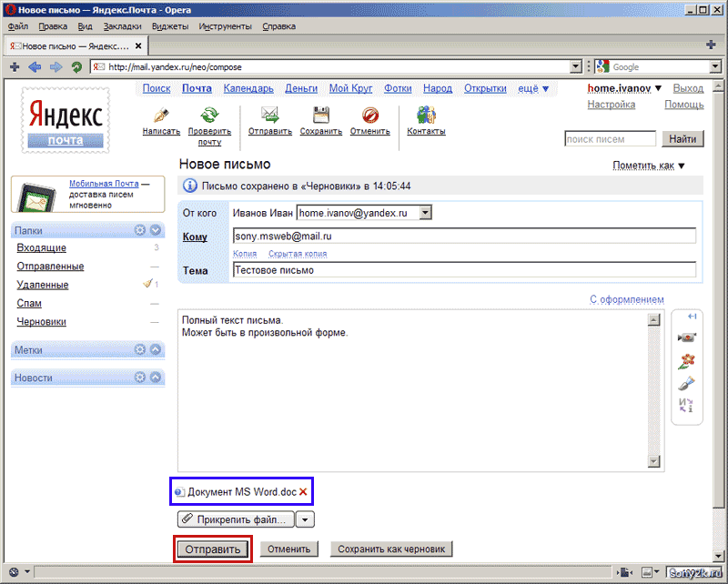
Task: Collapse the Папки panel
Action: pyautogui.click(x=156, y=230)
